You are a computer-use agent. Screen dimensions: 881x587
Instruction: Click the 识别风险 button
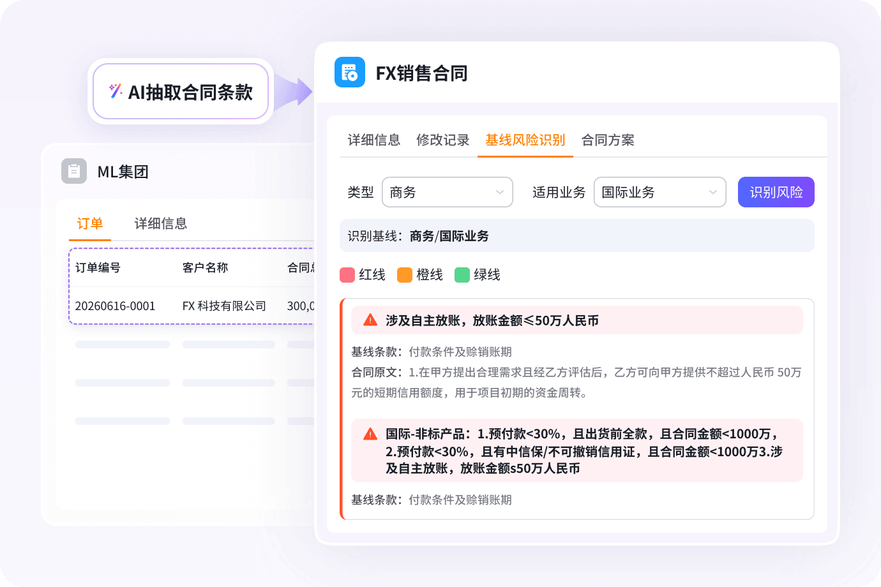click(776, 192)
